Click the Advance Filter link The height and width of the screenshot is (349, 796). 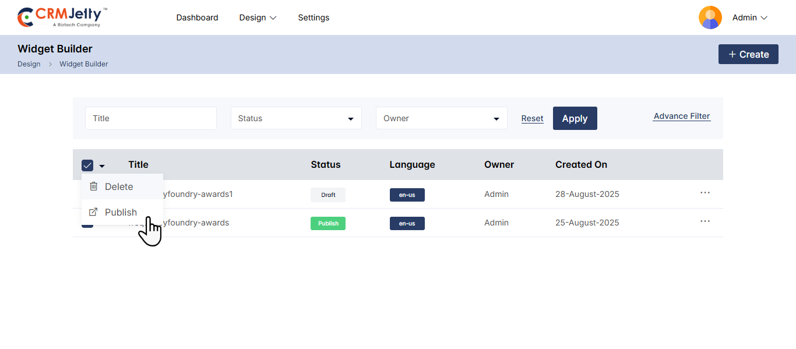pyautogui.click(x=681, y=116)
